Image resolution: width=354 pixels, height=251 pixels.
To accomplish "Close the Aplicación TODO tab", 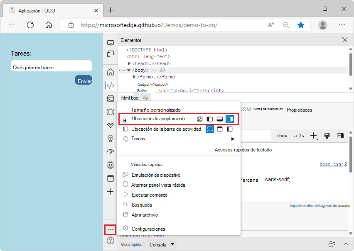I will 96,11.
